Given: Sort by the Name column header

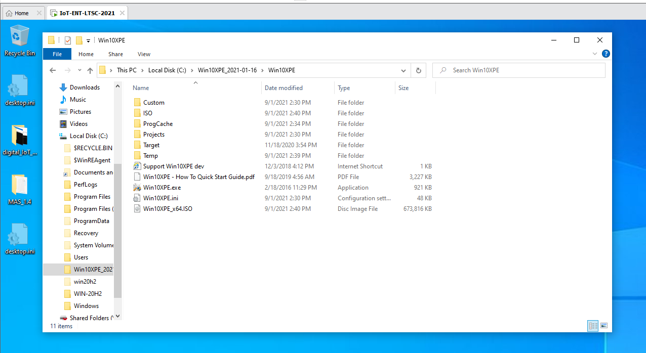Looking at the screenshot, I should tap(195, 88).
